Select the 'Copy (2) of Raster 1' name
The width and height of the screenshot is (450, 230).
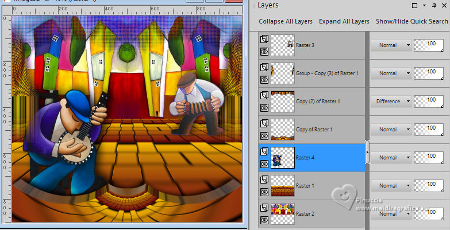(x=318, y=102)
